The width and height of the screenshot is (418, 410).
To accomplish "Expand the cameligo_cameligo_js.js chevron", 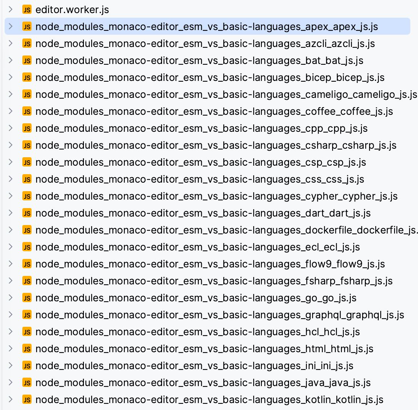I will pyautogui.click(x=11, y=94).
